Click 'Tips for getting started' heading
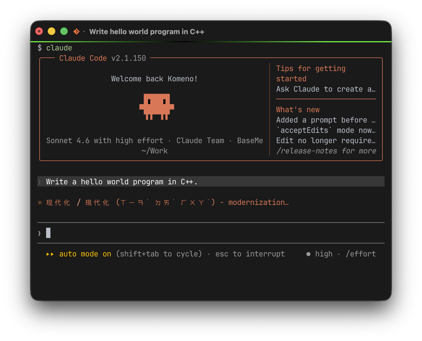The image size is (422, 341). 311,74
